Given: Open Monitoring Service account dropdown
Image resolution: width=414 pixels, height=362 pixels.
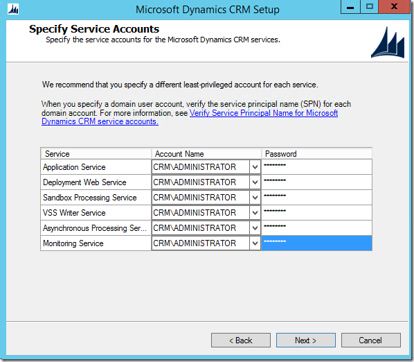Looking at the screenshot, I should (x=255, y=243).
